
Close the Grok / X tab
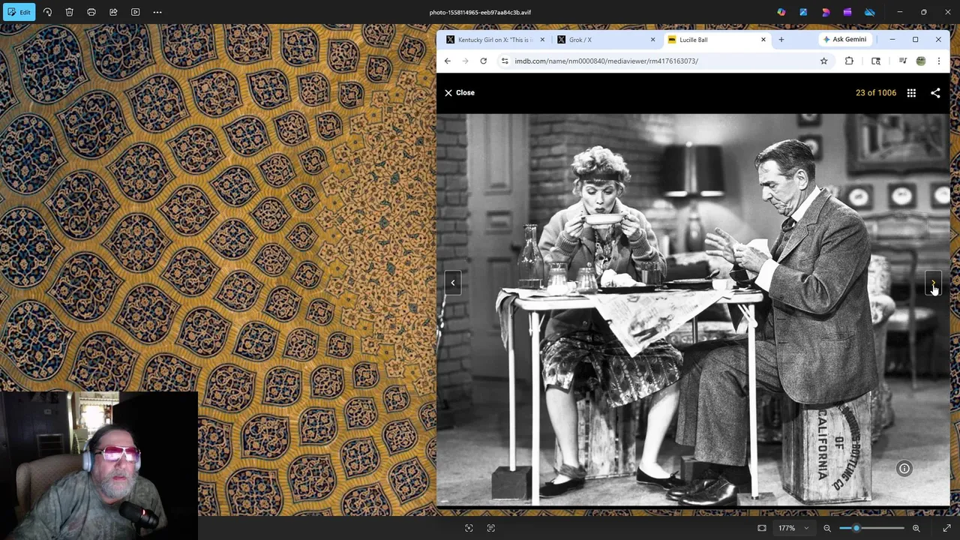[652, 40]
